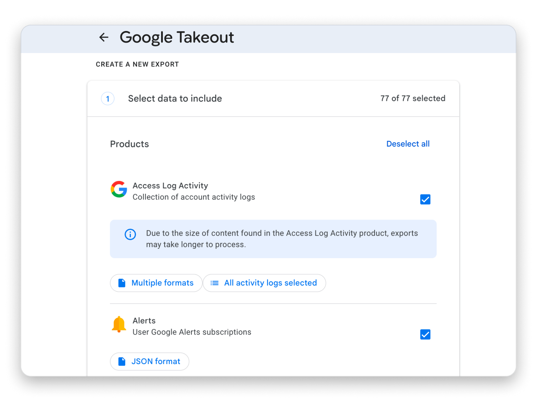Uncheck the Alerts checkbox
537x404 pixels.
(425, 334)
